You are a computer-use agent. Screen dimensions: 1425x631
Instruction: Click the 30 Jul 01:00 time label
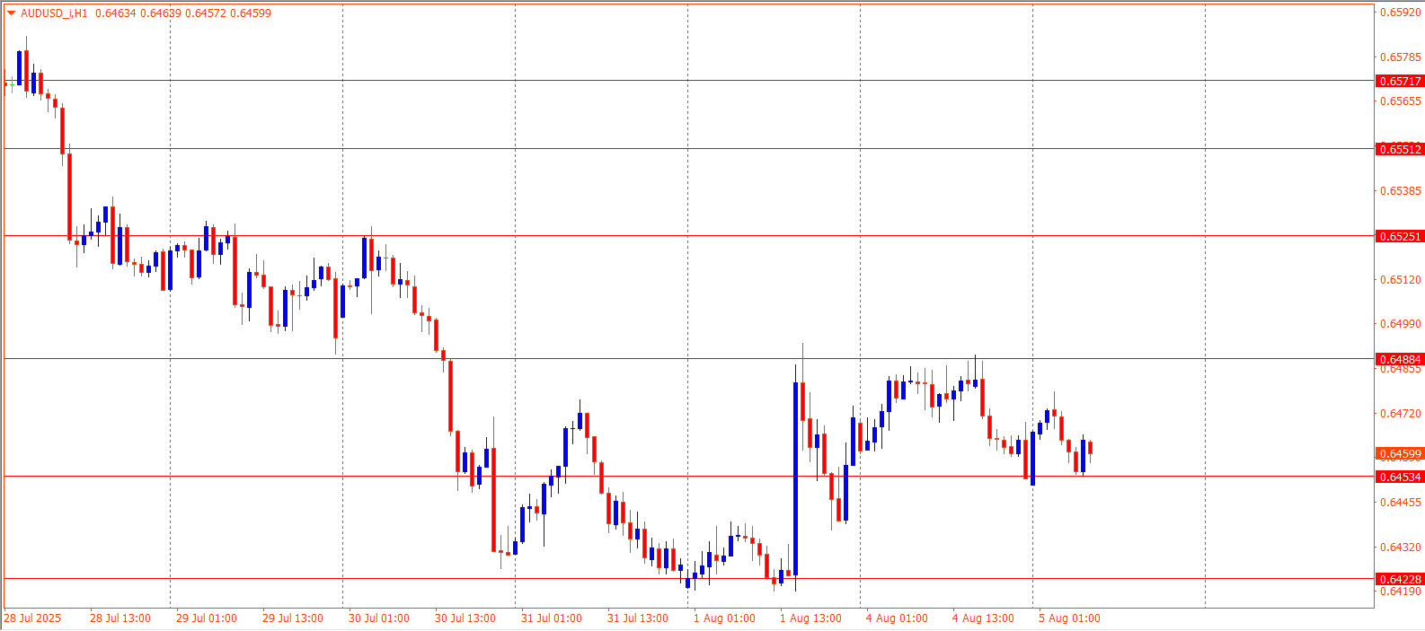[x=379, y=618]
